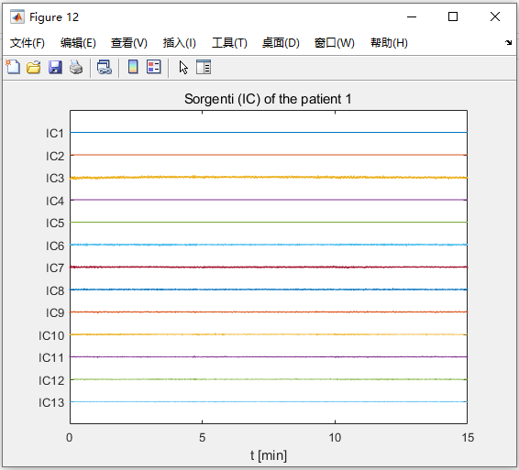Click the Link Plot toolbar icon
The width and height of the screenshot is (519, 470).
click(105, 67)
